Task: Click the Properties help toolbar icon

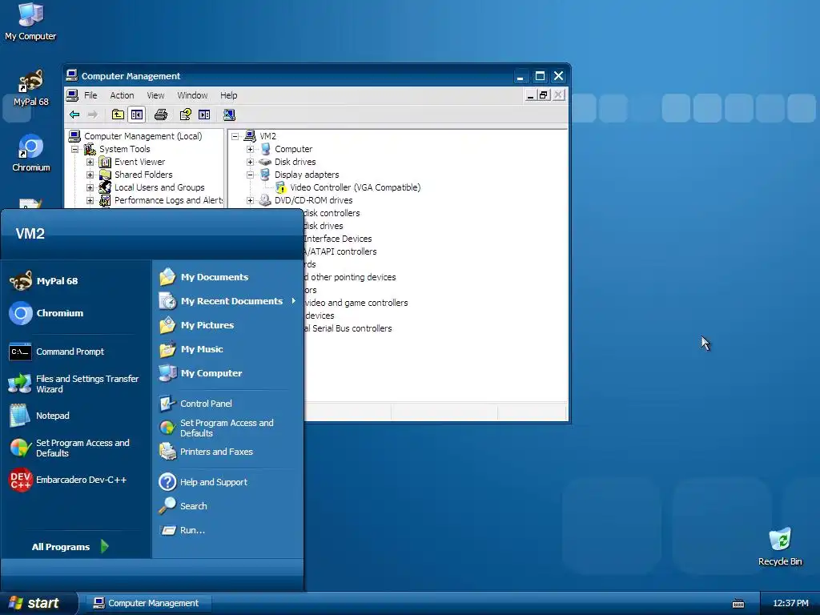Action: pos(185,115)
